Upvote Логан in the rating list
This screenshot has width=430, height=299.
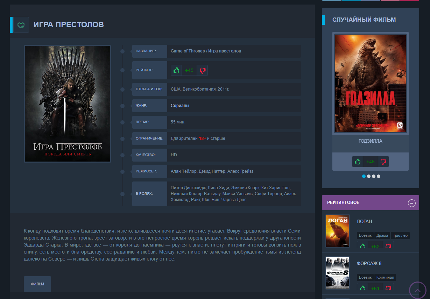pos(362,245)
